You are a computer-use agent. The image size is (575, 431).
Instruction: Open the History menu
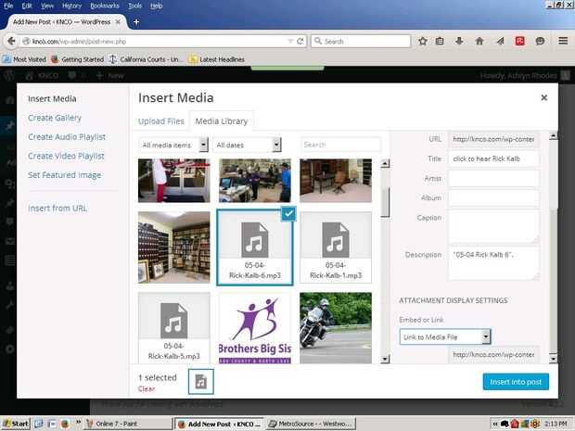click(x=71, y=6)
